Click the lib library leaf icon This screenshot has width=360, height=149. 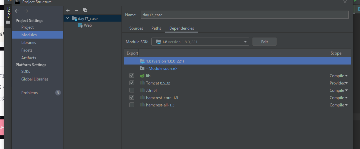142,76
